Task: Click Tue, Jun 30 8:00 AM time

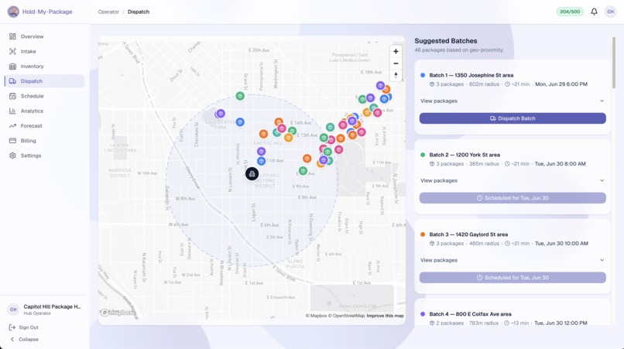Action: click(560, 164)
